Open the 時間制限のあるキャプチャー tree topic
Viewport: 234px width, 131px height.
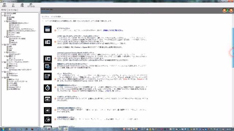tap(20, 23)
